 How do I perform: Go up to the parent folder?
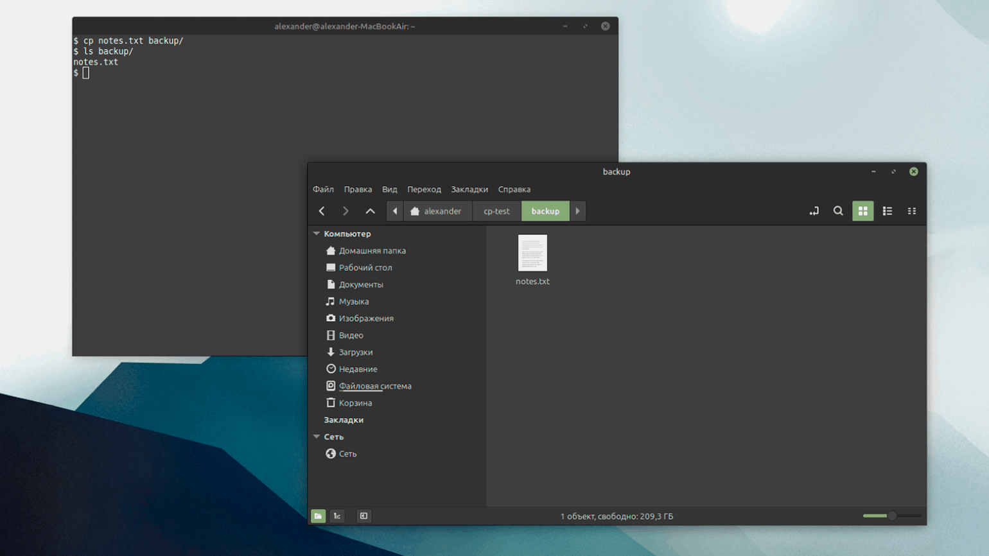point(370,211)
